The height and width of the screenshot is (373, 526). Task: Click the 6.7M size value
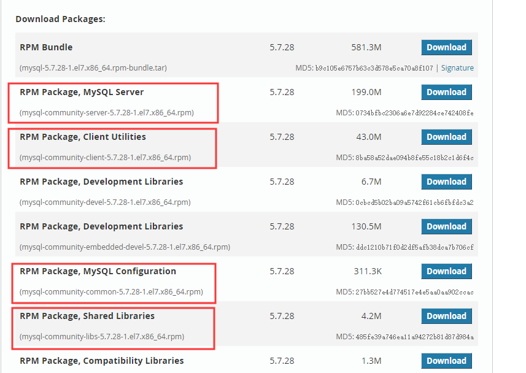pyautogui.click(x=371, y=182)
